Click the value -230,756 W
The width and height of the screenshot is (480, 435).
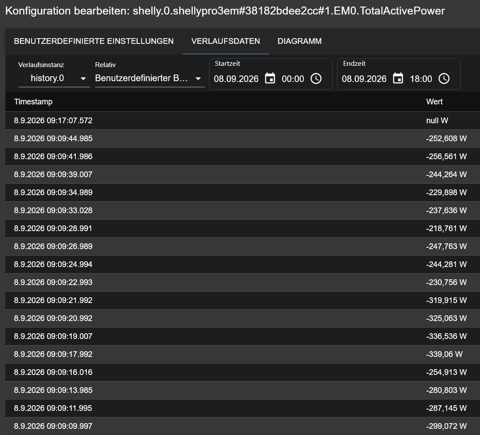point(446,282)
